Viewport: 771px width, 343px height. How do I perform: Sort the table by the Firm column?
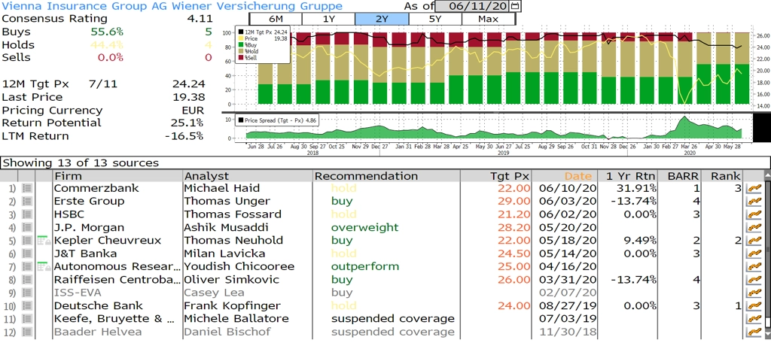(117, 176)
